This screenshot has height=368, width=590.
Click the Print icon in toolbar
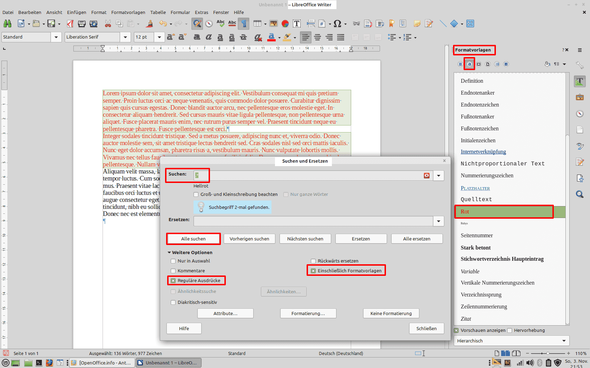82,23
